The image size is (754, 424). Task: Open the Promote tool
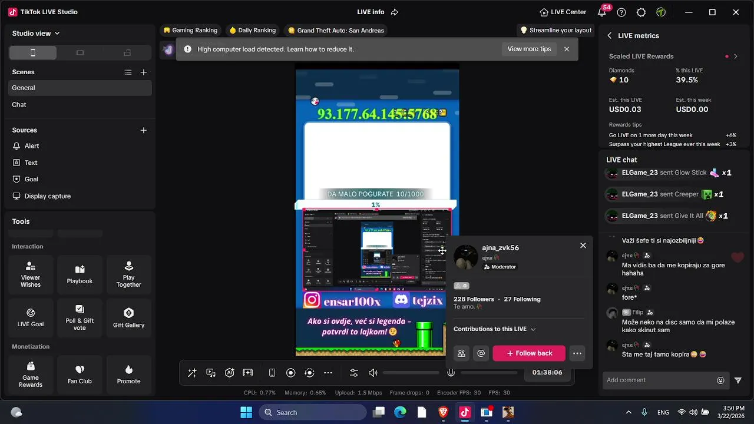[x=128, y=375]
